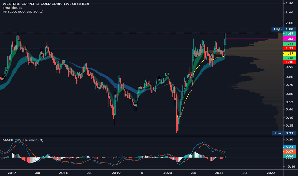Viewport: 298px width, 176px height.
Task: Select the VP (200, 500, 80, 50, 1) label
Action: (x=23, y=12)
